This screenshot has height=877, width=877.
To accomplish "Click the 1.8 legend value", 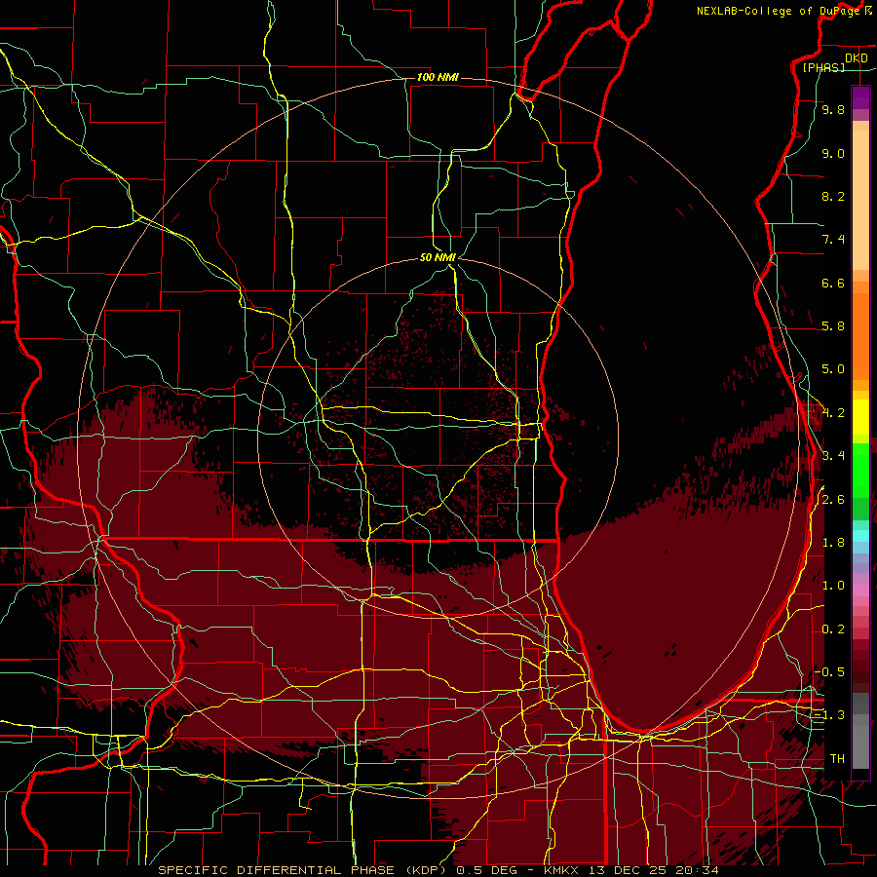I will pyautogui.click(x=833, y=543).
